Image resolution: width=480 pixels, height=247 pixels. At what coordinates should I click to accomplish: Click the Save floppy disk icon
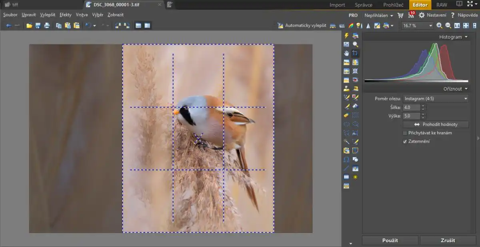click(x=38, y=26)
